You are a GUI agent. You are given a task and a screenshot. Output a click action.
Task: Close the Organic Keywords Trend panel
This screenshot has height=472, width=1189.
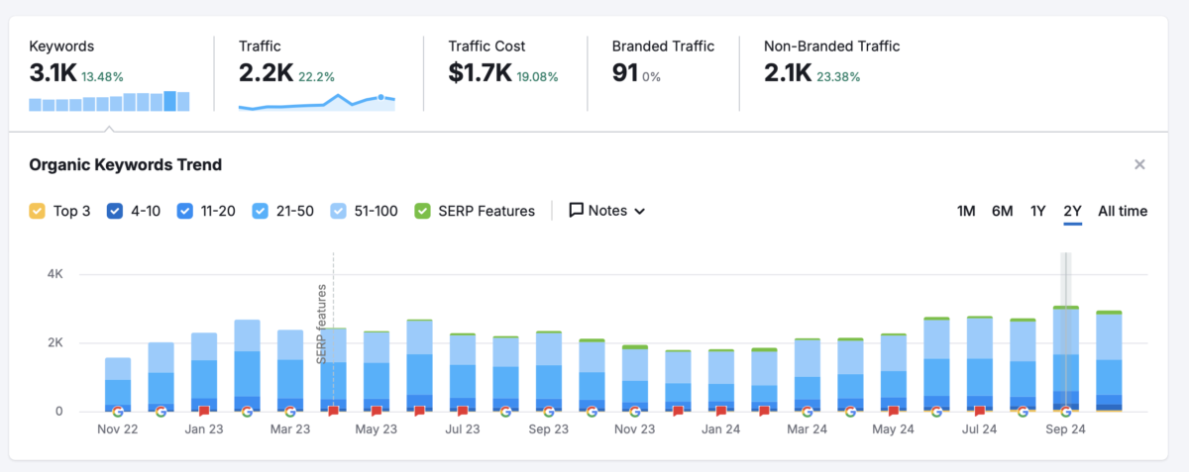coord(1139,164)
